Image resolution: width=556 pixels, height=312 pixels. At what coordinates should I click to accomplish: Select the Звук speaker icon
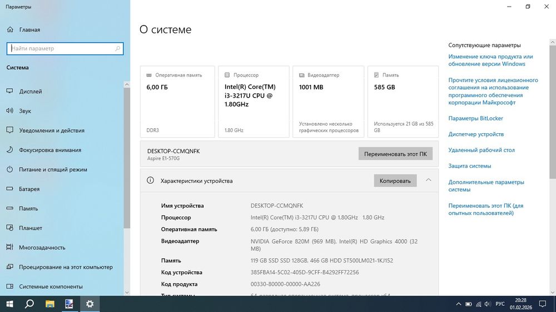tap(9, 111)
